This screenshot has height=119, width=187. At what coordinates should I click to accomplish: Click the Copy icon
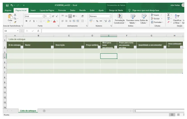[x=15, y=18]
